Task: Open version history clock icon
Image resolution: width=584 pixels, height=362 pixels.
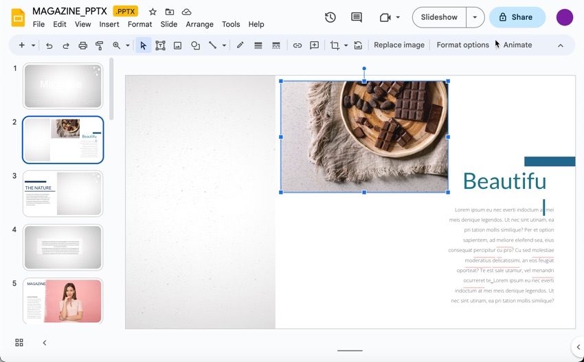Action: (x=330, y=17)
